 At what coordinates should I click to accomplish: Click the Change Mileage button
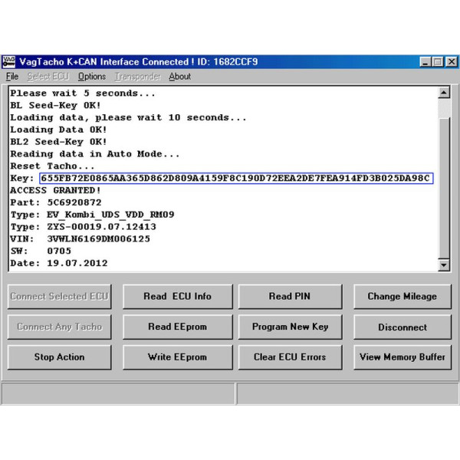pos(402,297)
